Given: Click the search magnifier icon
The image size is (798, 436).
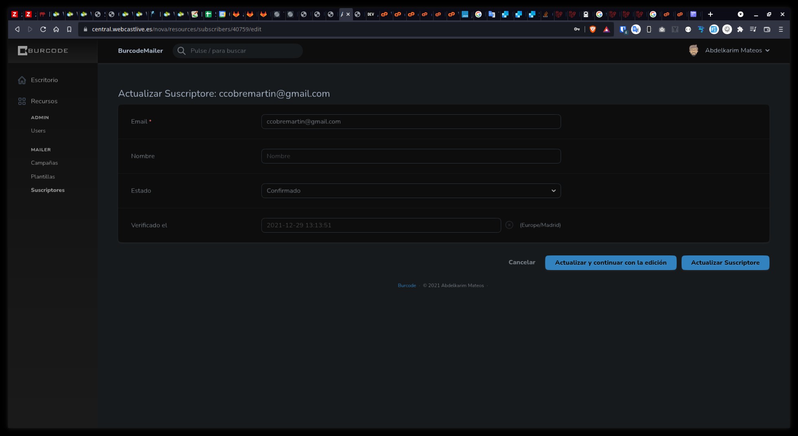Looking at the screenshot, I should click(182, 51).
